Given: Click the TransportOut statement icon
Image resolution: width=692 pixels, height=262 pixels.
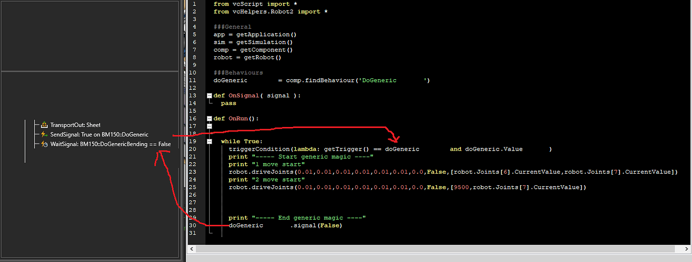Looking at the screenshot, I should coord(44,125).
